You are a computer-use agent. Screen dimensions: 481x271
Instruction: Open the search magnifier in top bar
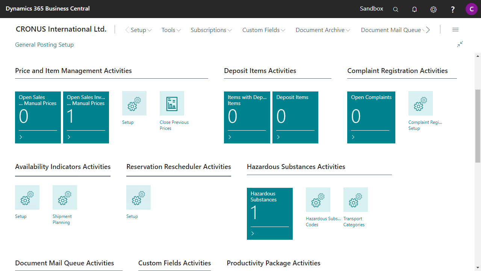pos(395,9)
